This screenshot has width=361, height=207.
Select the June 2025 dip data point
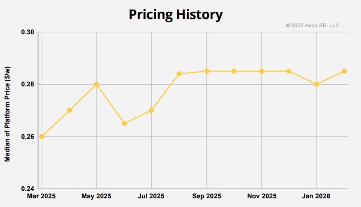click(124, 123)
